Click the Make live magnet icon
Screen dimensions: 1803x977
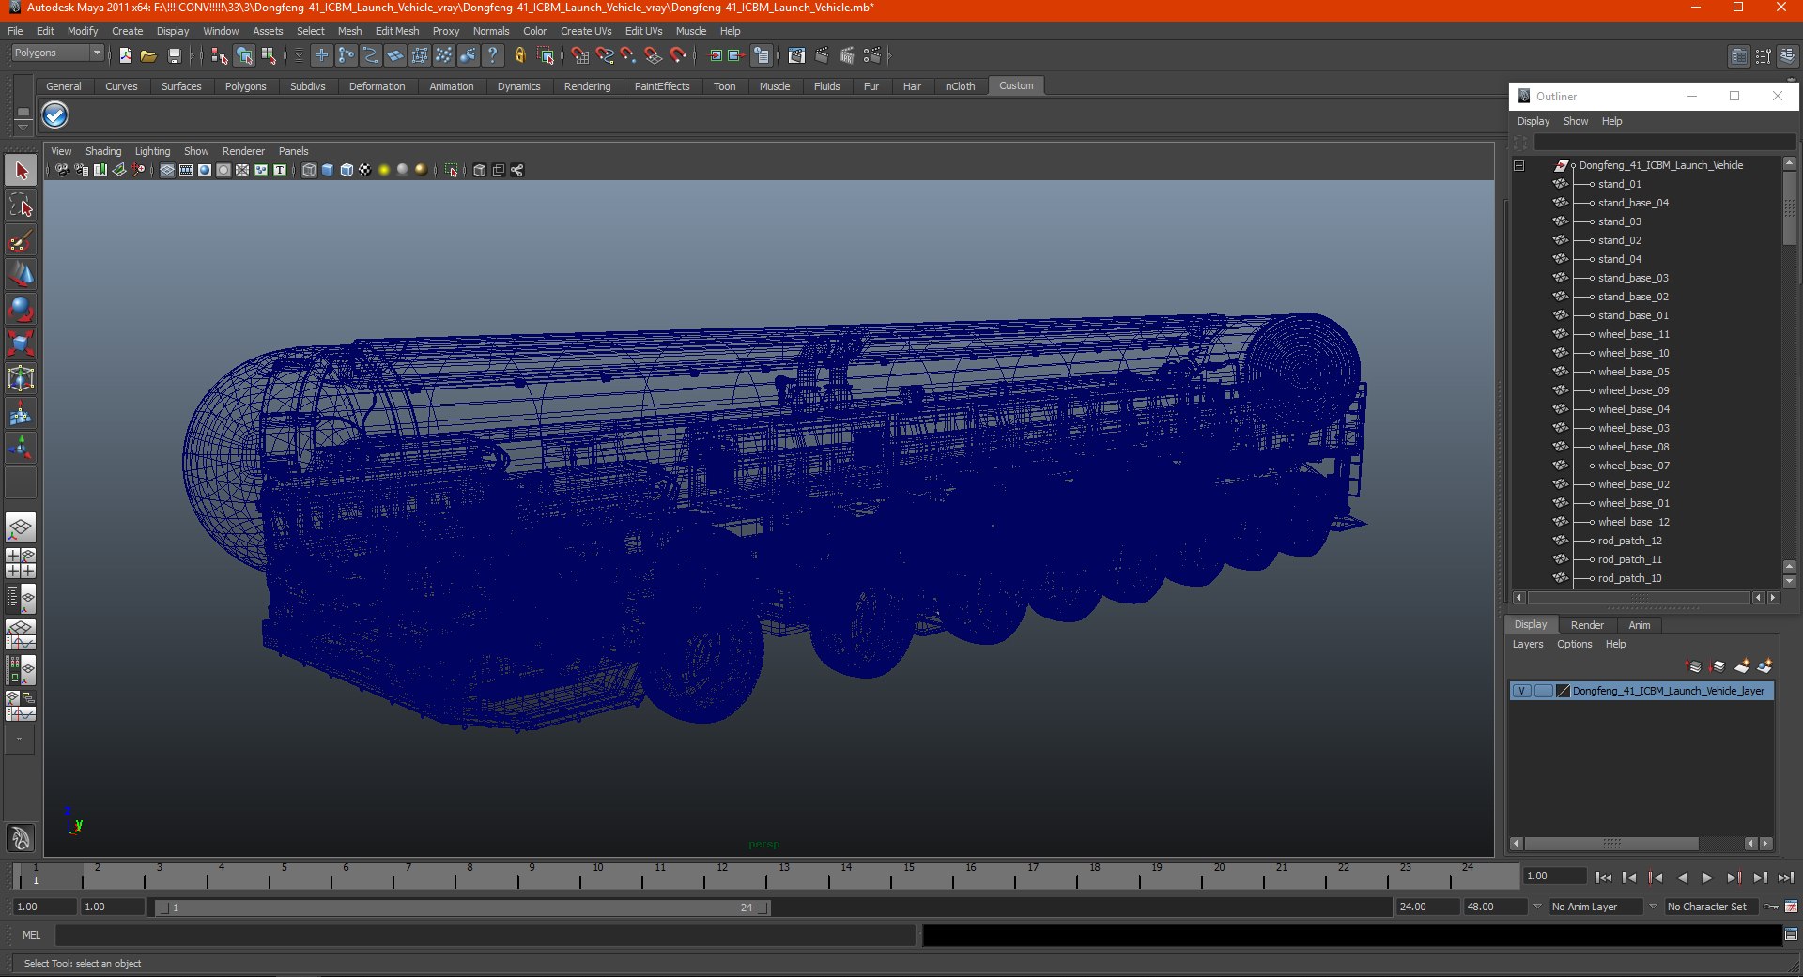click(678, 55)
